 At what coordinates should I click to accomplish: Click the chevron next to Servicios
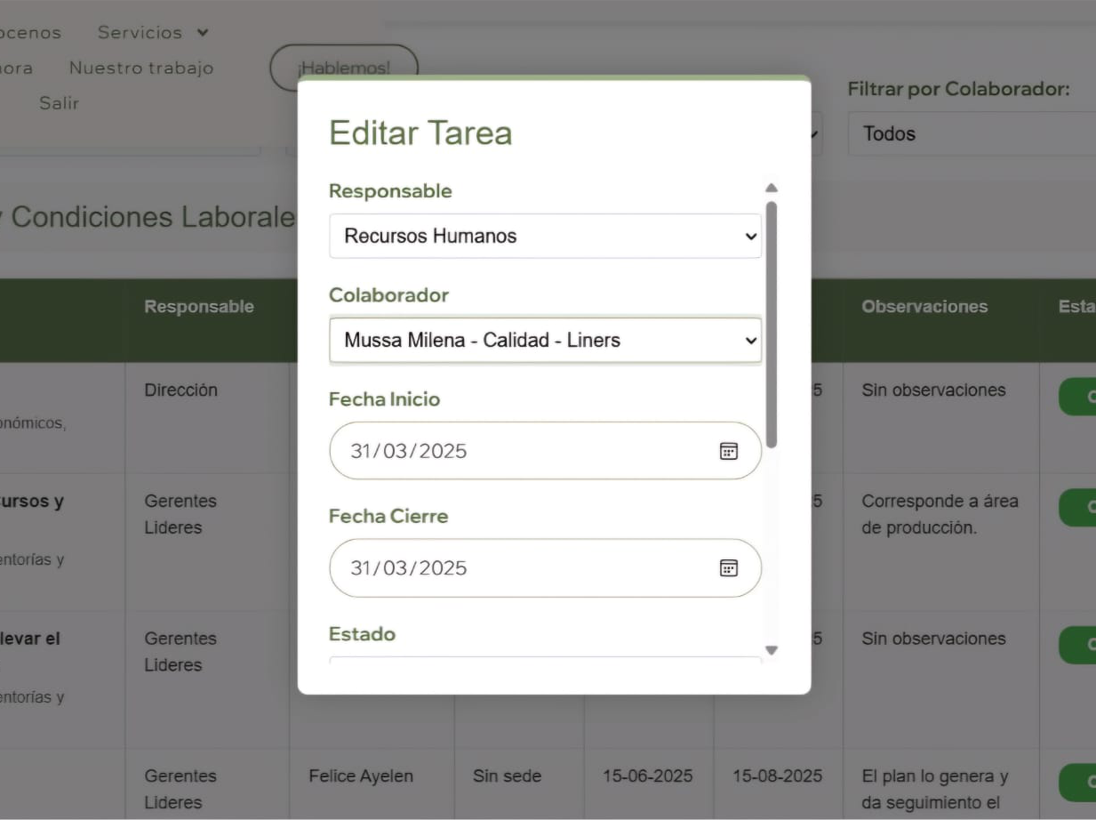(204, 32)
